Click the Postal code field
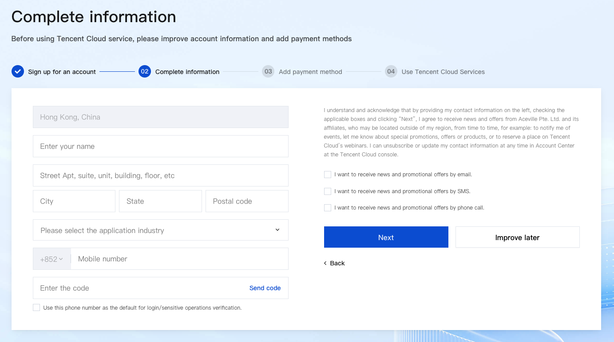Viewport: 614px width, 342px height. pos(247,201)
